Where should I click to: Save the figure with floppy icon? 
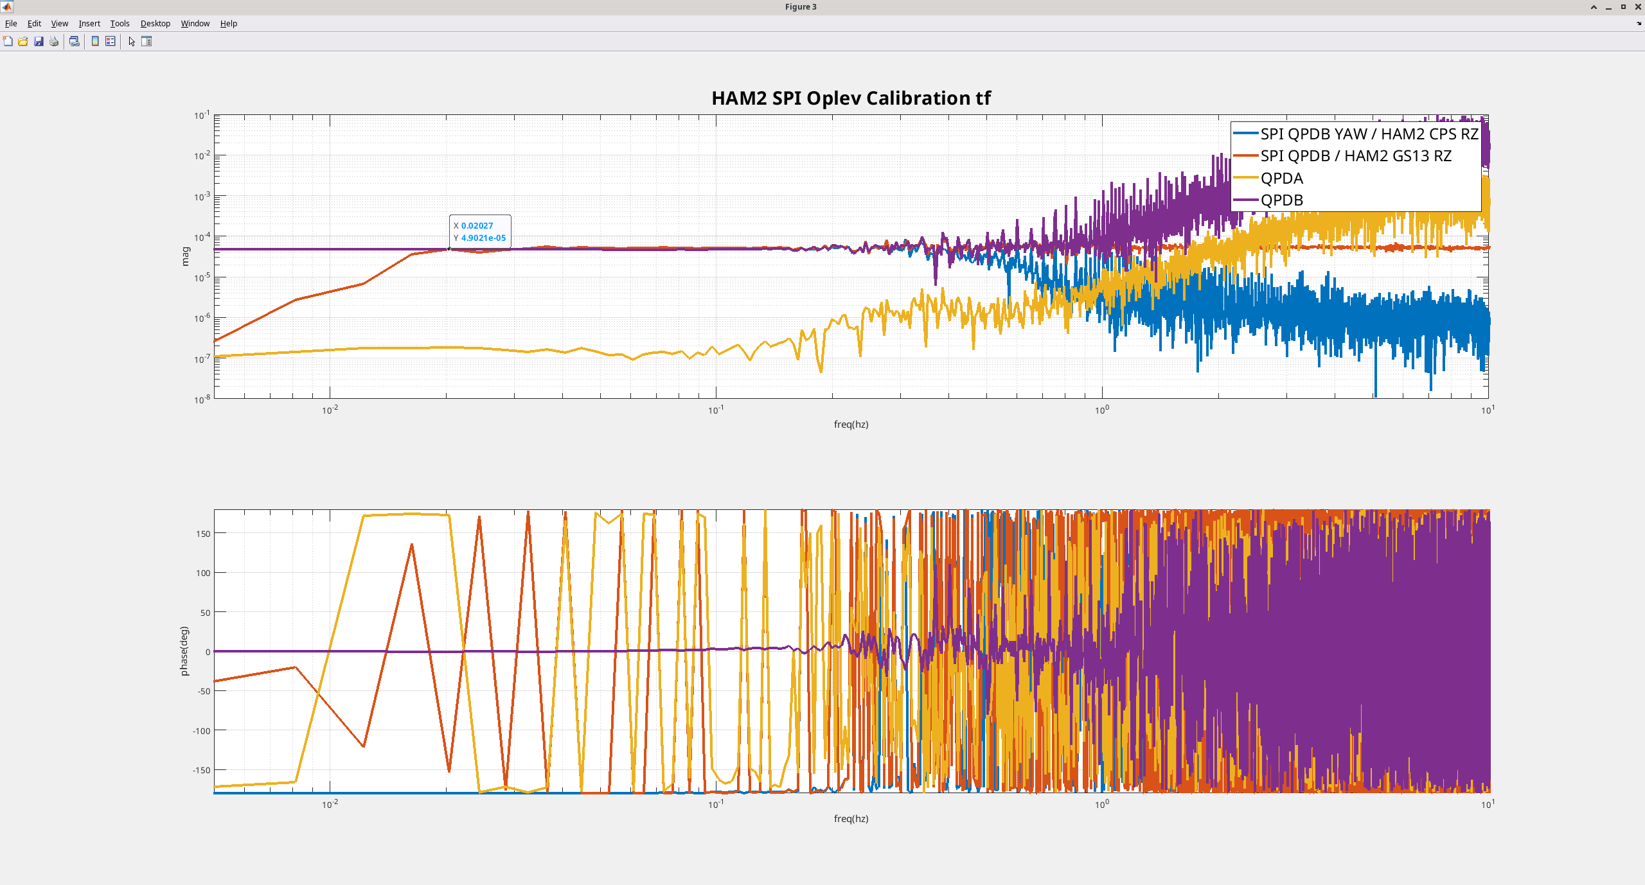pos(39,41)
